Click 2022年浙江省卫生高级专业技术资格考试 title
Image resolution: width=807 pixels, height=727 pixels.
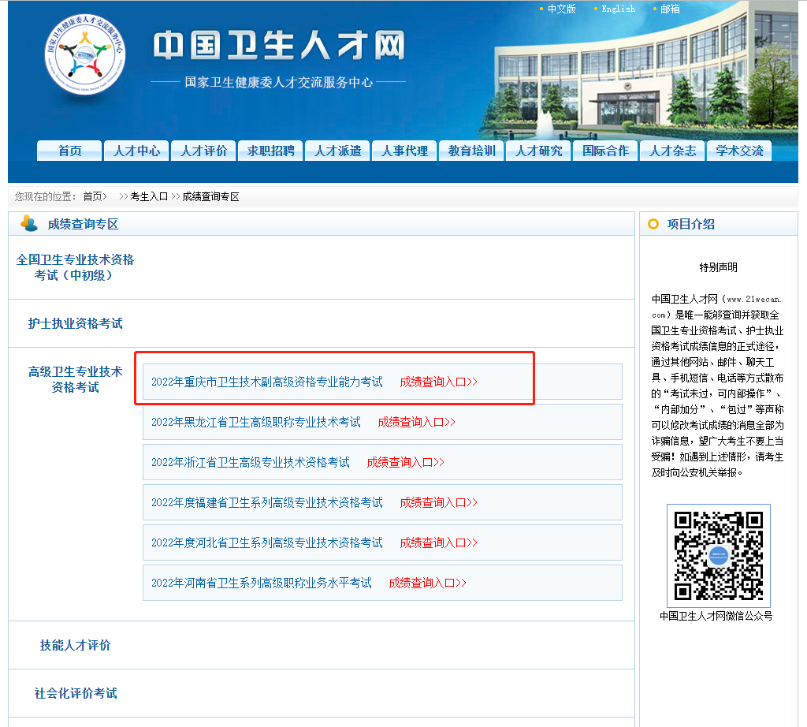[x=251, y=462]
